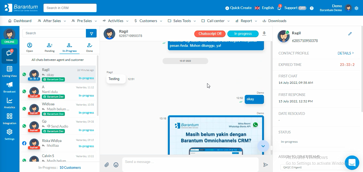Open top-right settings gear icon

[356, 8]
